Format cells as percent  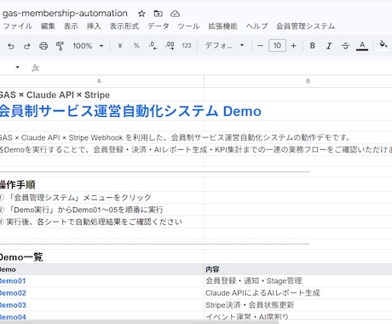[x=136, y=45]
